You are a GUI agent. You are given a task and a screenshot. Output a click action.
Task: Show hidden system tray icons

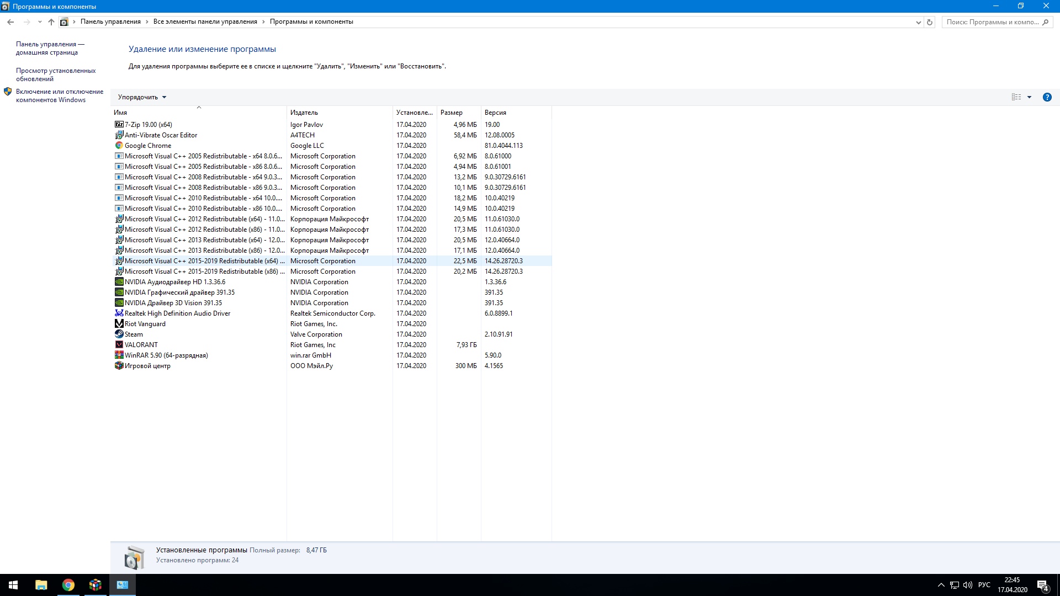pyautogui.click(x=941, y=585)
